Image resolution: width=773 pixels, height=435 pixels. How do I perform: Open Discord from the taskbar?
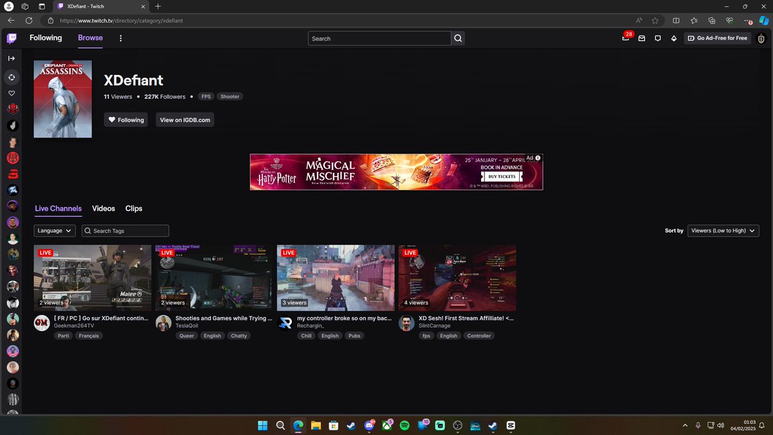click(369, 425)
